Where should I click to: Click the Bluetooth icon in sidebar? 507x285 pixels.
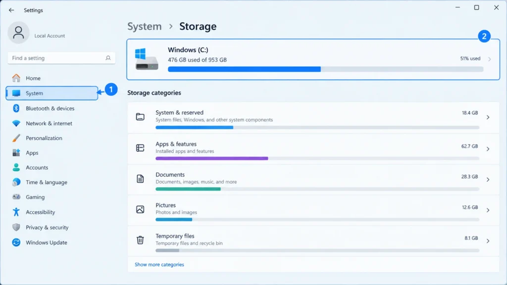coord(16,108)
